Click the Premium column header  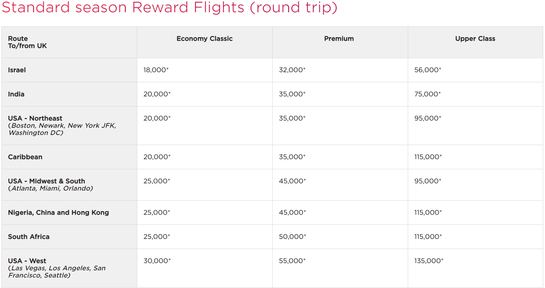[x=339, y=39]
